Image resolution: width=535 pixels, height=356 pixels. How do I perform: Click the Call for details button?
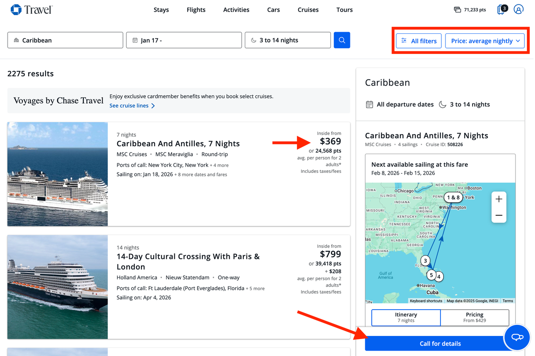(x=440, y=344)
